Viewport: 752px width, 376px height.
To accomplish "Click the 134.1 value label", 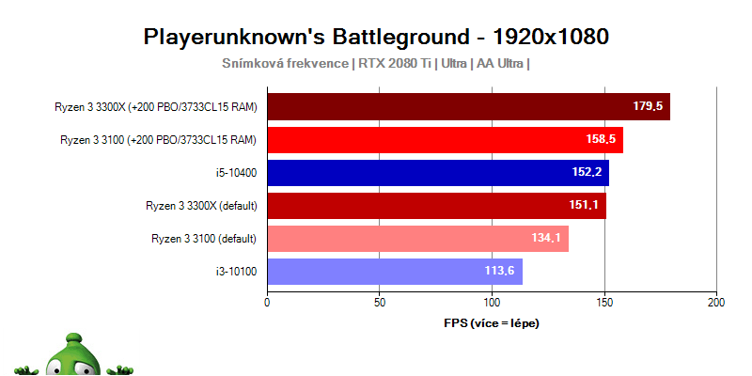I will pyautogui.click(x=546, y=239).
